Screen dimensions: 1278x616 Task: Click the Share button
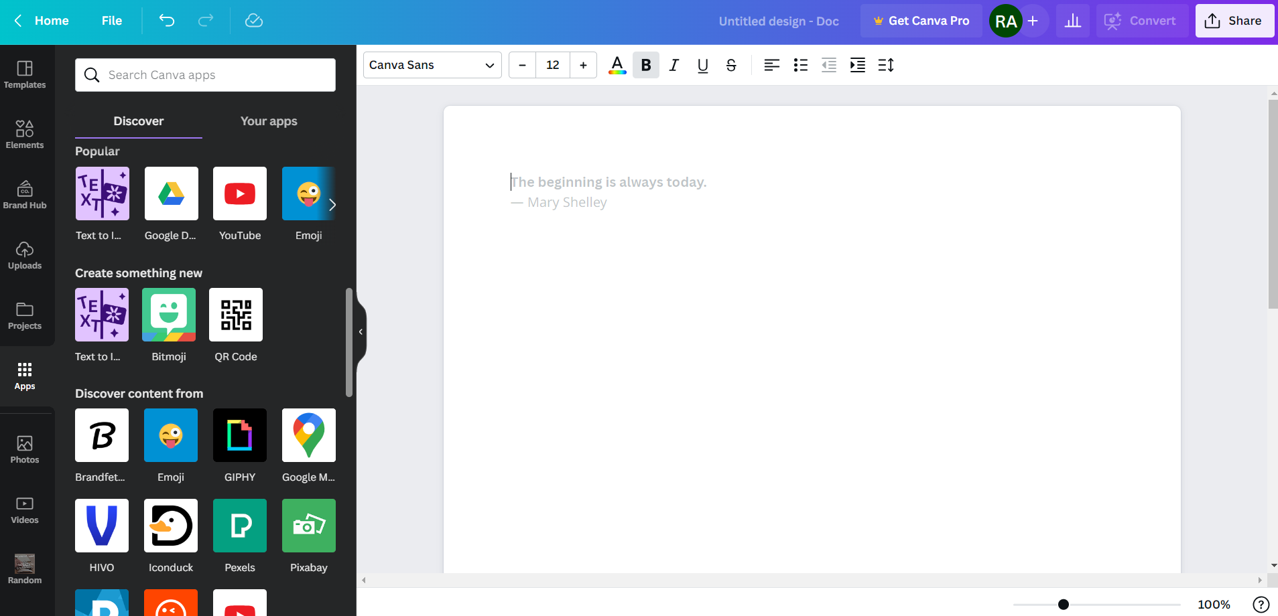tap(1234, 21)
